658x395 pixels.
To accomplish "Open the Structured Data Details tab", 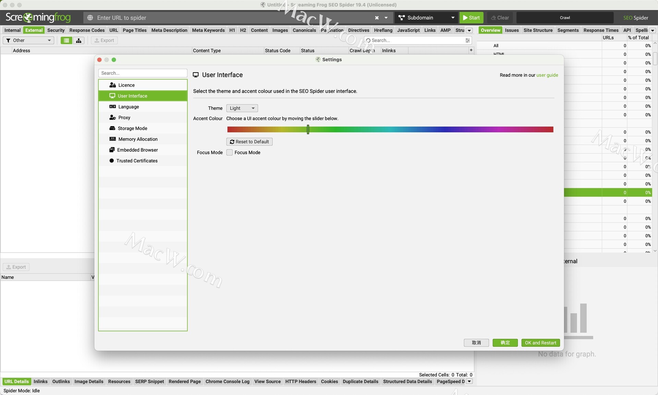I will [x=407, y=381].
